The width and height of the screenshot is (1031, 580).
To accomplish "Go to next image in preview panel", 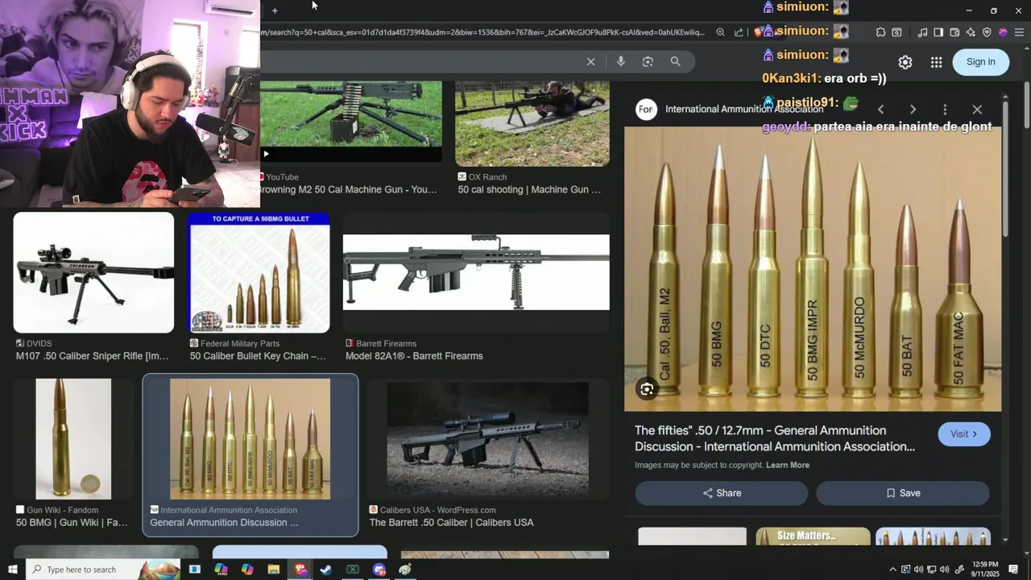I will [913, 110].
